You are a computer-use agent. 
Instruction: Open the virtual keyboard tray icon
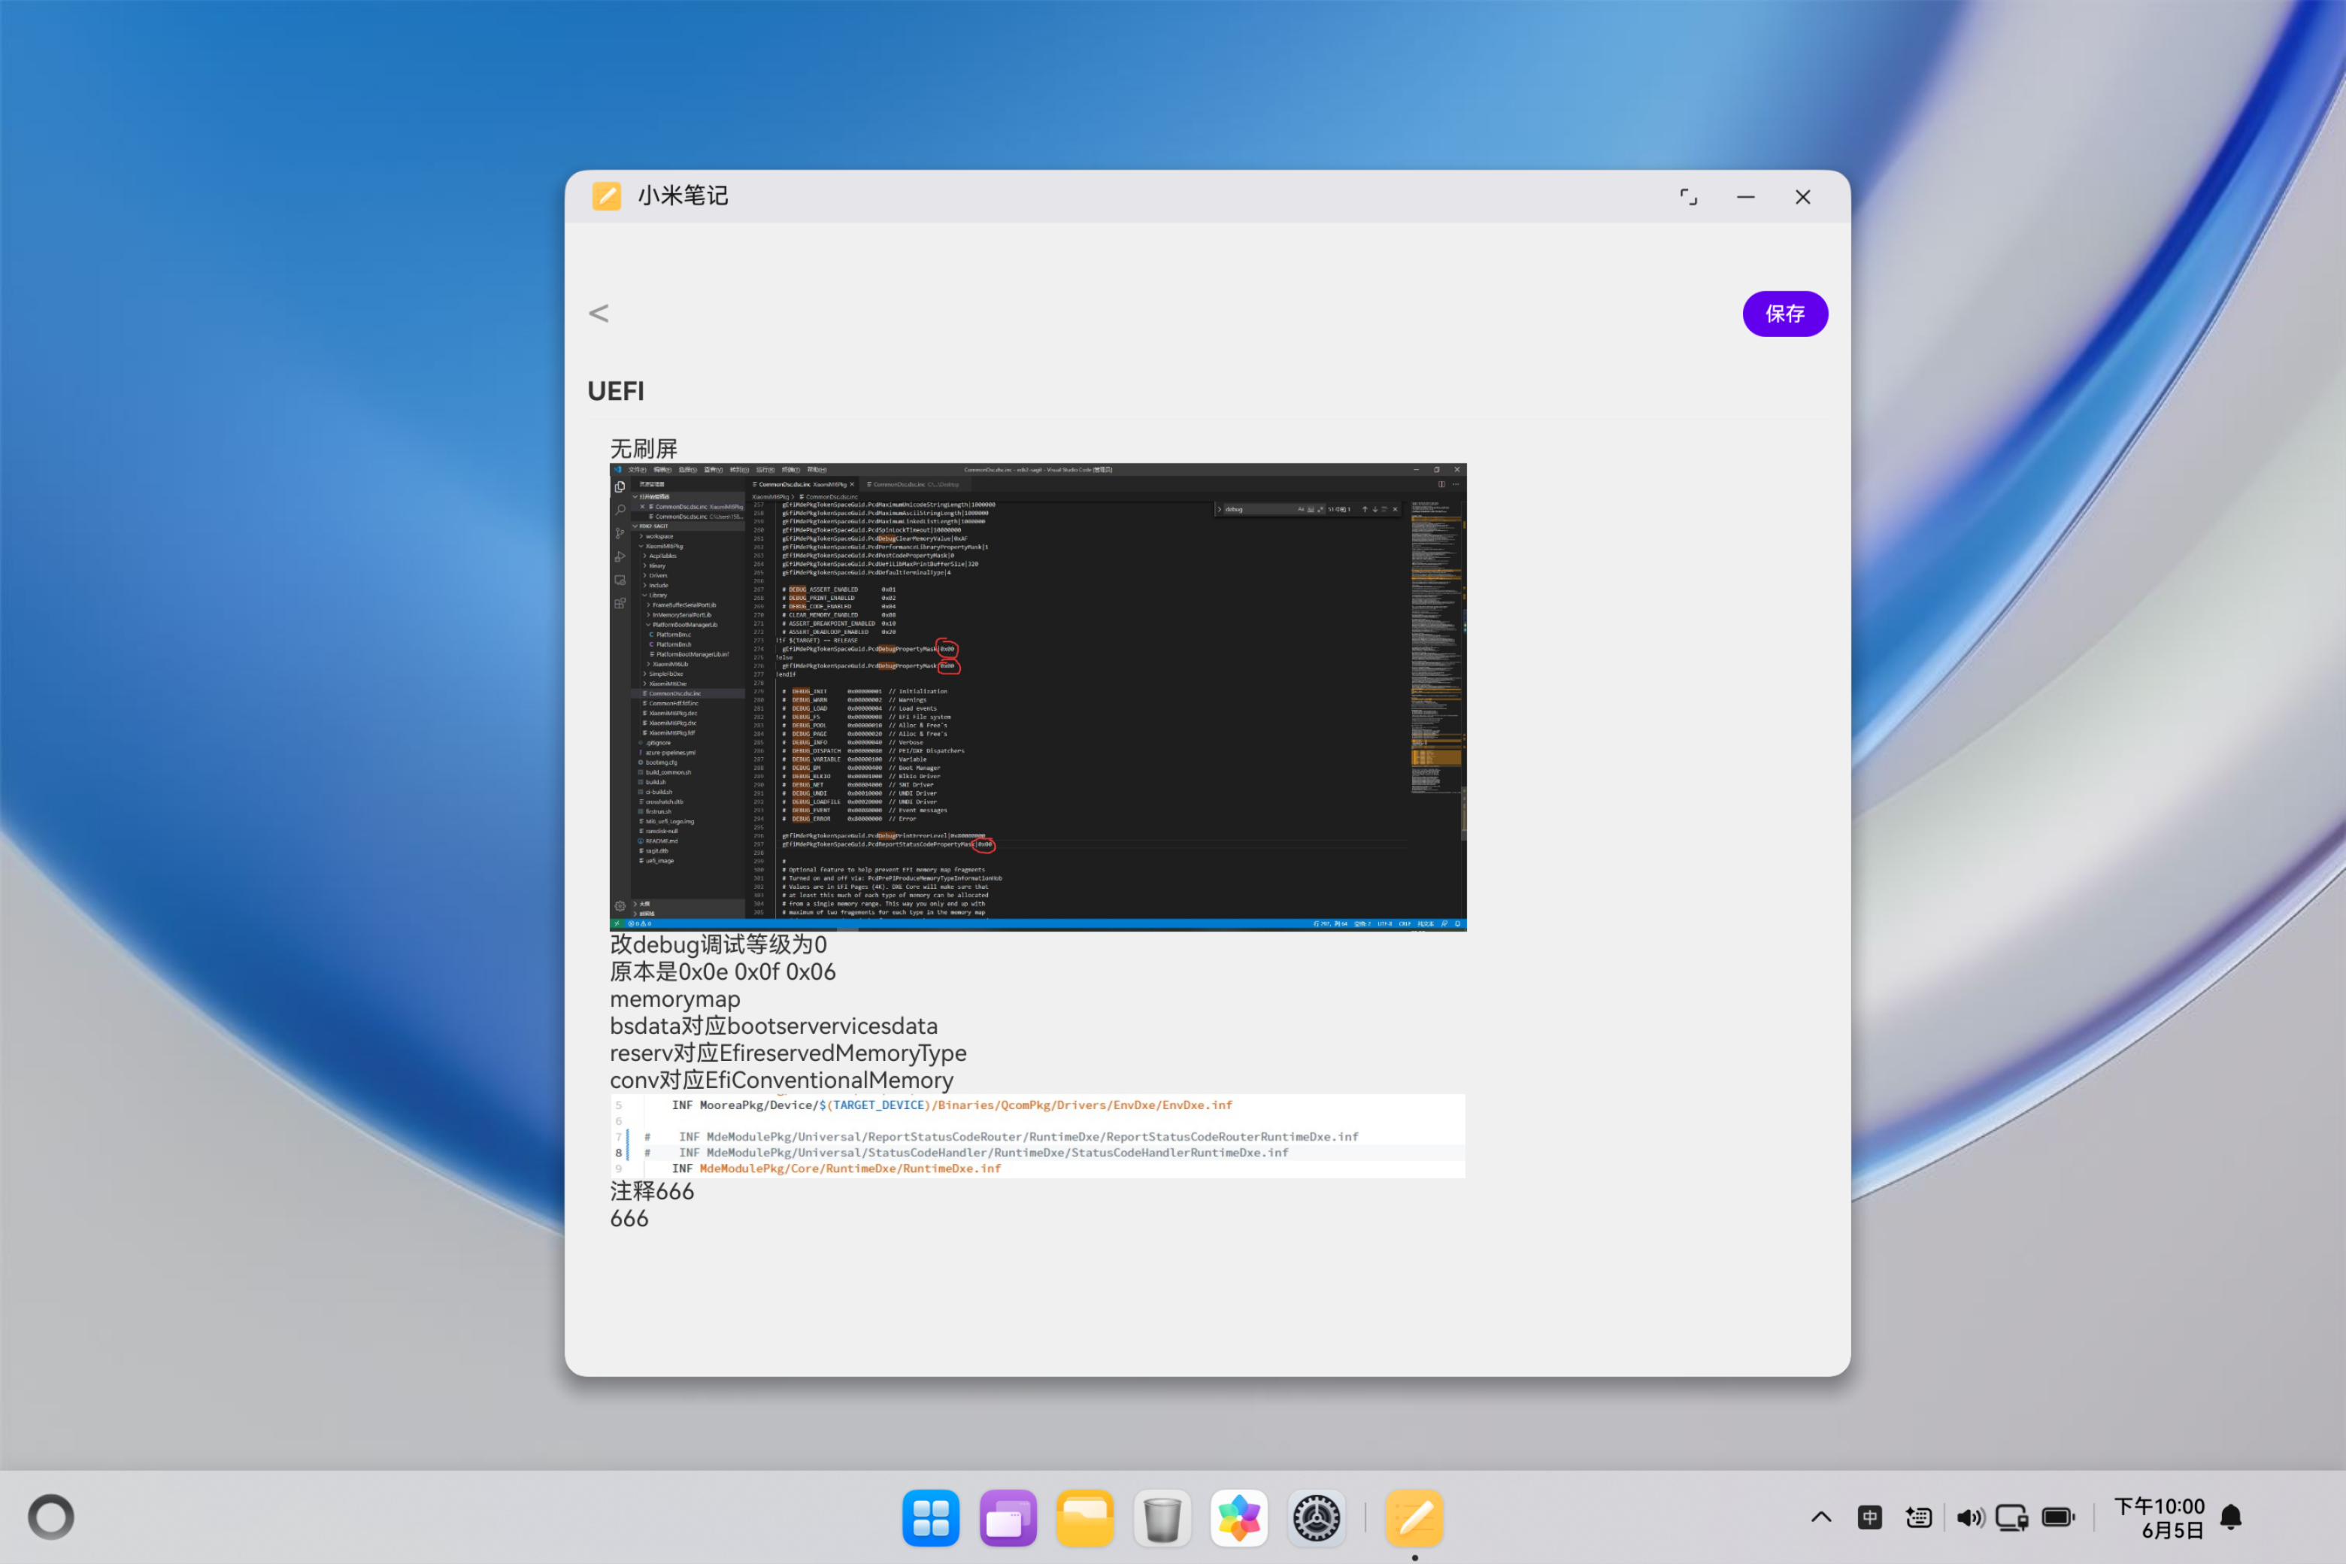pyautogui.click(x=1918, y=1517)
